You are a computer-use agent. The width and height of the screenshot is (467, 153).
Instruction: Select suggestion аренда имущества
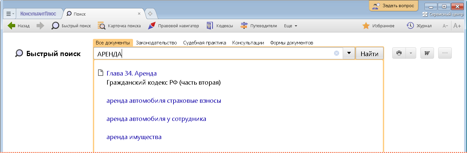click(134, 137)
